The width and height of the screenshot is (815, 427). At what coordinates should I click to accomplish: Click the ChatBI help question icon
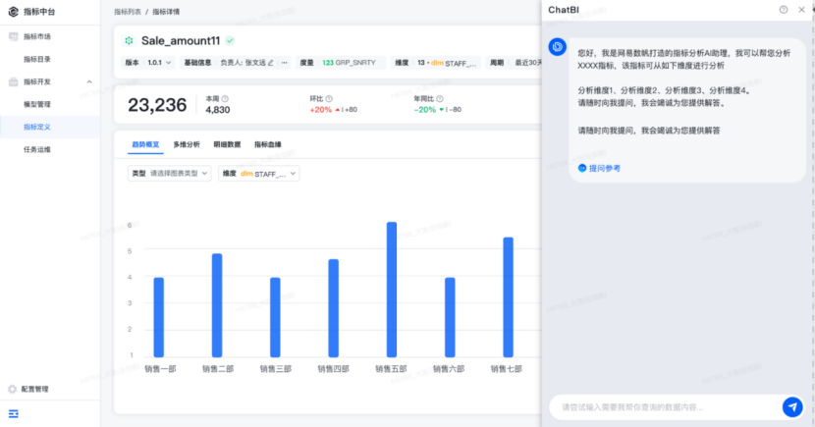point(784,10)
